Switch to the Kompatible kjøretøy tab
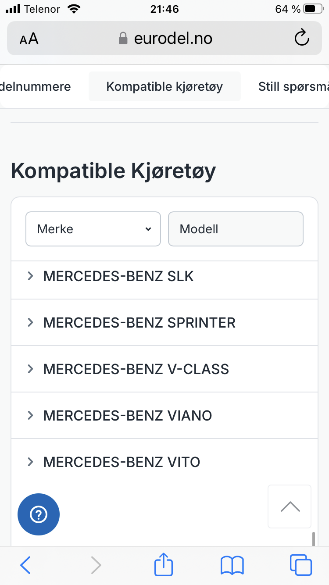This screenshot has height=585, width=329. pos(164,86)
